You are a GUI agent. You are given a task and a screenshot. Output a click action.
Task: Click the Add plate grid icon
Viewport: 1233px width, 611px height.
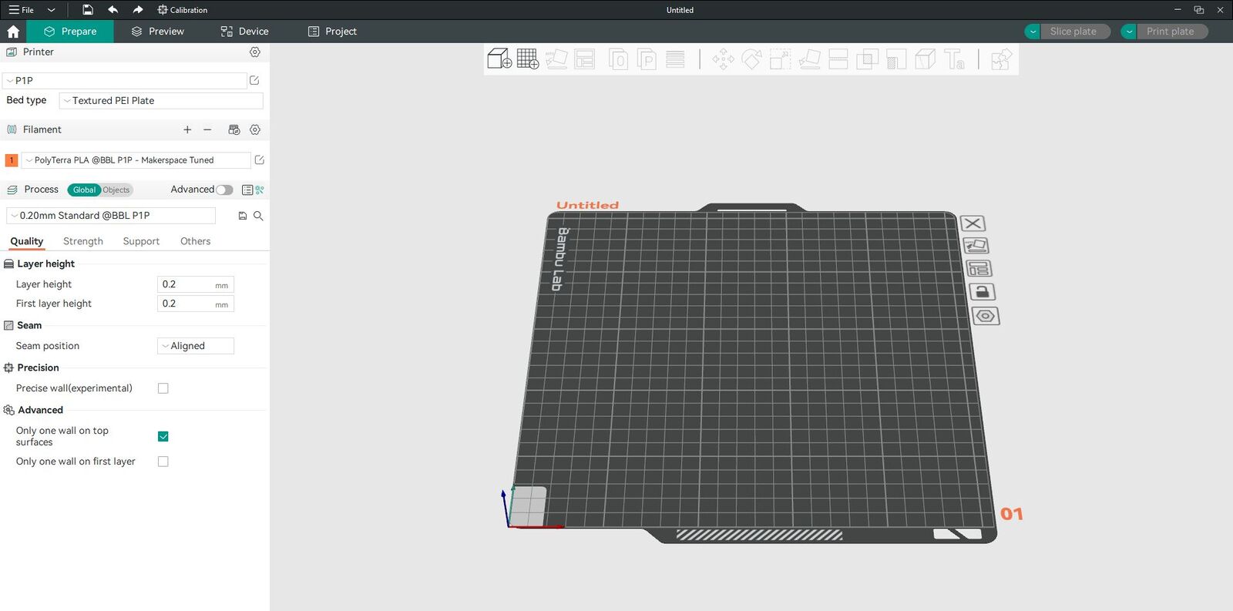pos(528,59)
